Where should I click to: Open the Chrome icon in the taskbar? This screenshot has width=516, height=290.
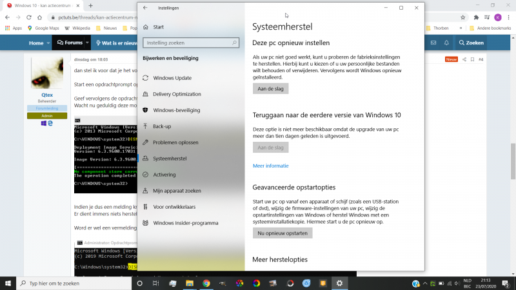pyautogui.click(x=206, y=283)
